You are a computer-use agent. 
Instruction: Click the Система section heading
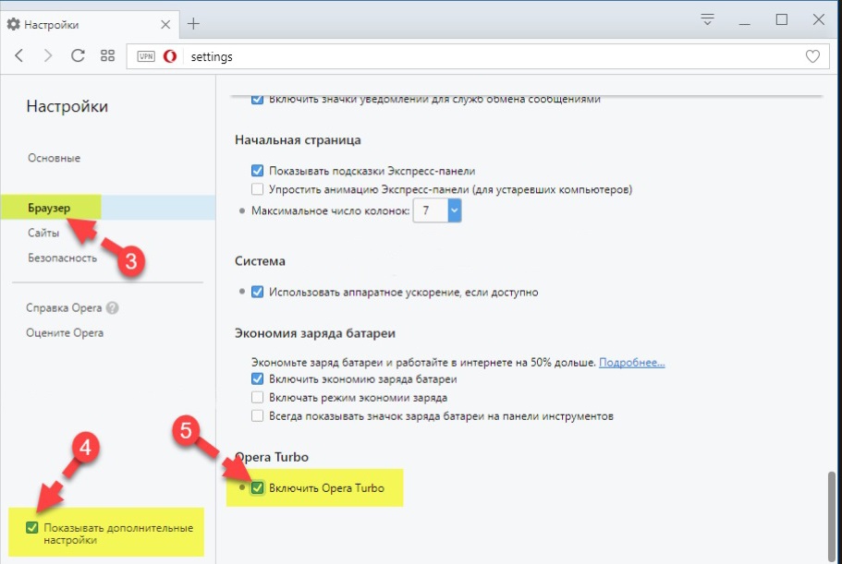tap(260, 261)
